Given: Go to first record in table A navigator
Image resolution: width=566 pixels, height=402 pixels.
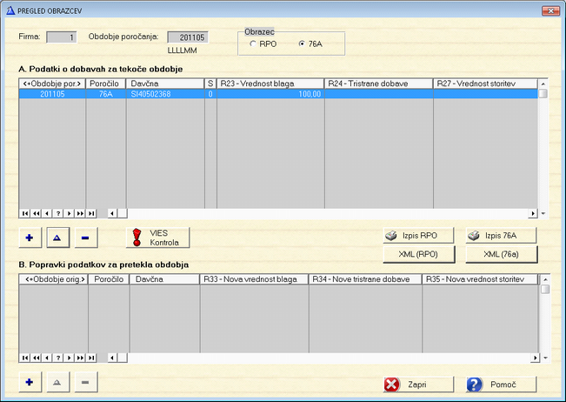Looking at the screenshot, I should tap(25, 213).
